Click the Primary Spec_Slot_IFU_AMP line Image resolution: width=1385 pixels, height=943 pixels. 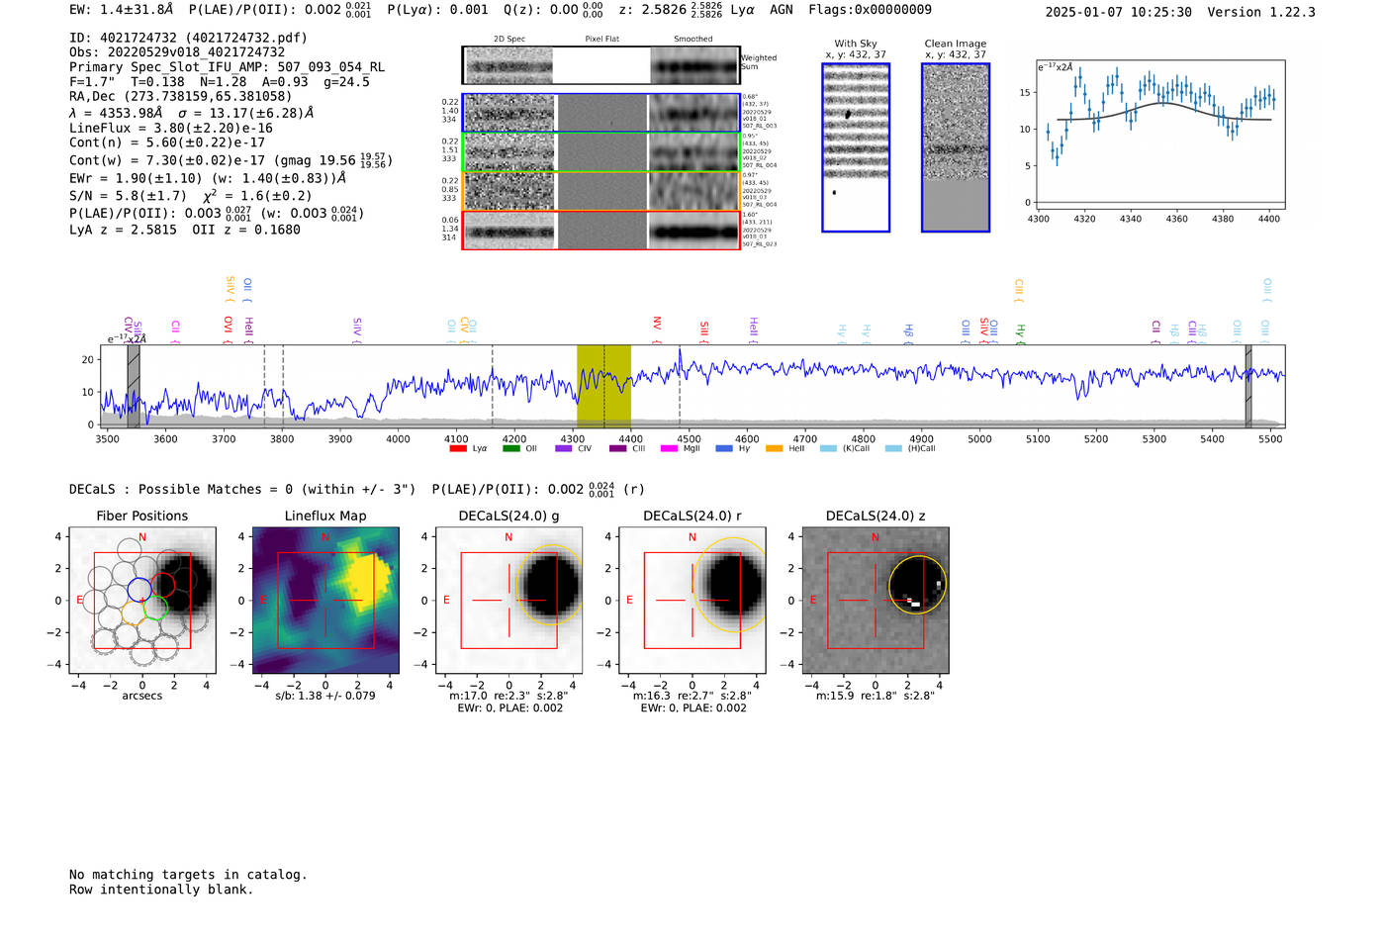tap(228, 67)
